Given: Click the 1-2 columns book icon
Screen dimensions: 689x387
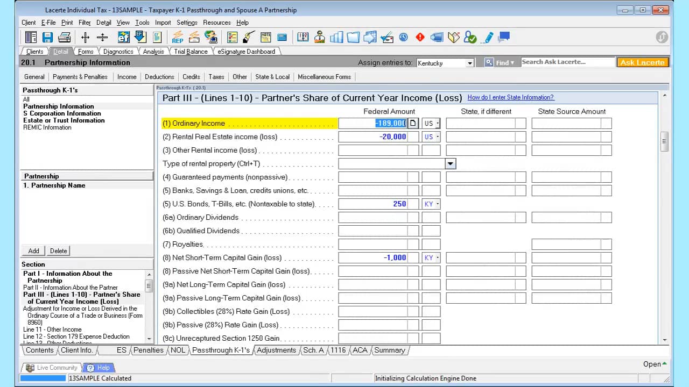Looking at the screenshot, I should pos(303,37).
